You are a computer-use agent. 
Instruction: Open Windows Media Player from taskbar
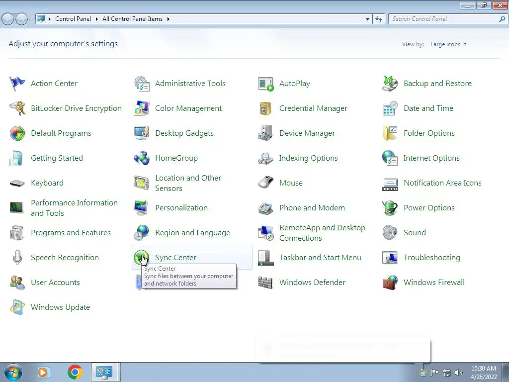[x=43, y=372]
